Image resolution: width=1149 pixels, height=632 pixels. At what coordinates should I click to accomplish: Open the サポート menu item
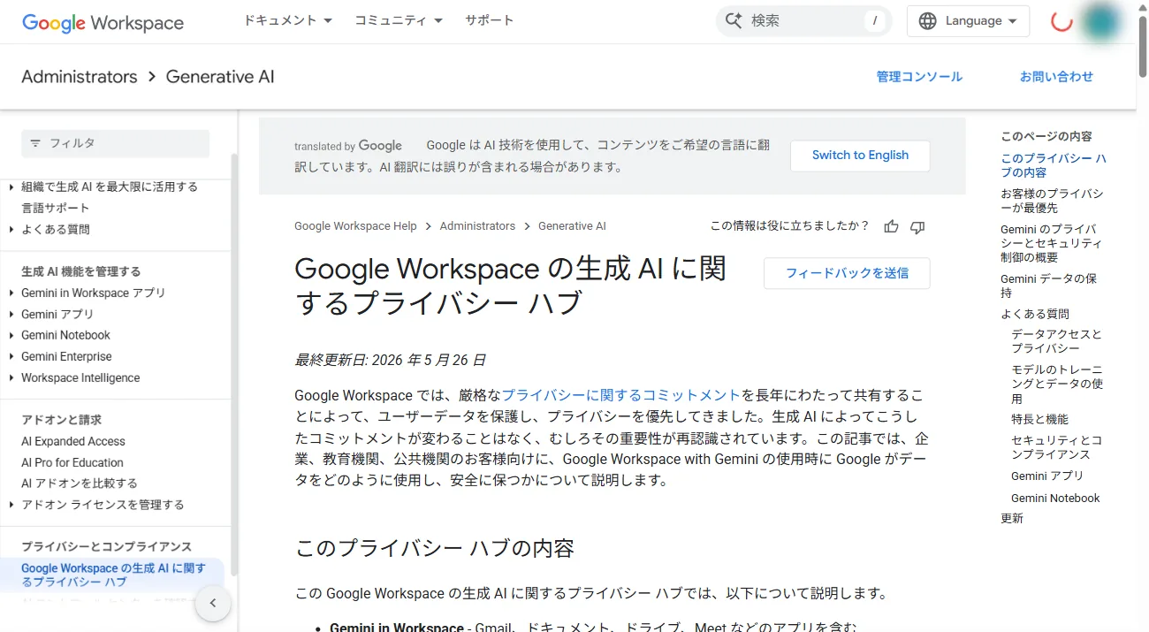[x=489, y=20]
